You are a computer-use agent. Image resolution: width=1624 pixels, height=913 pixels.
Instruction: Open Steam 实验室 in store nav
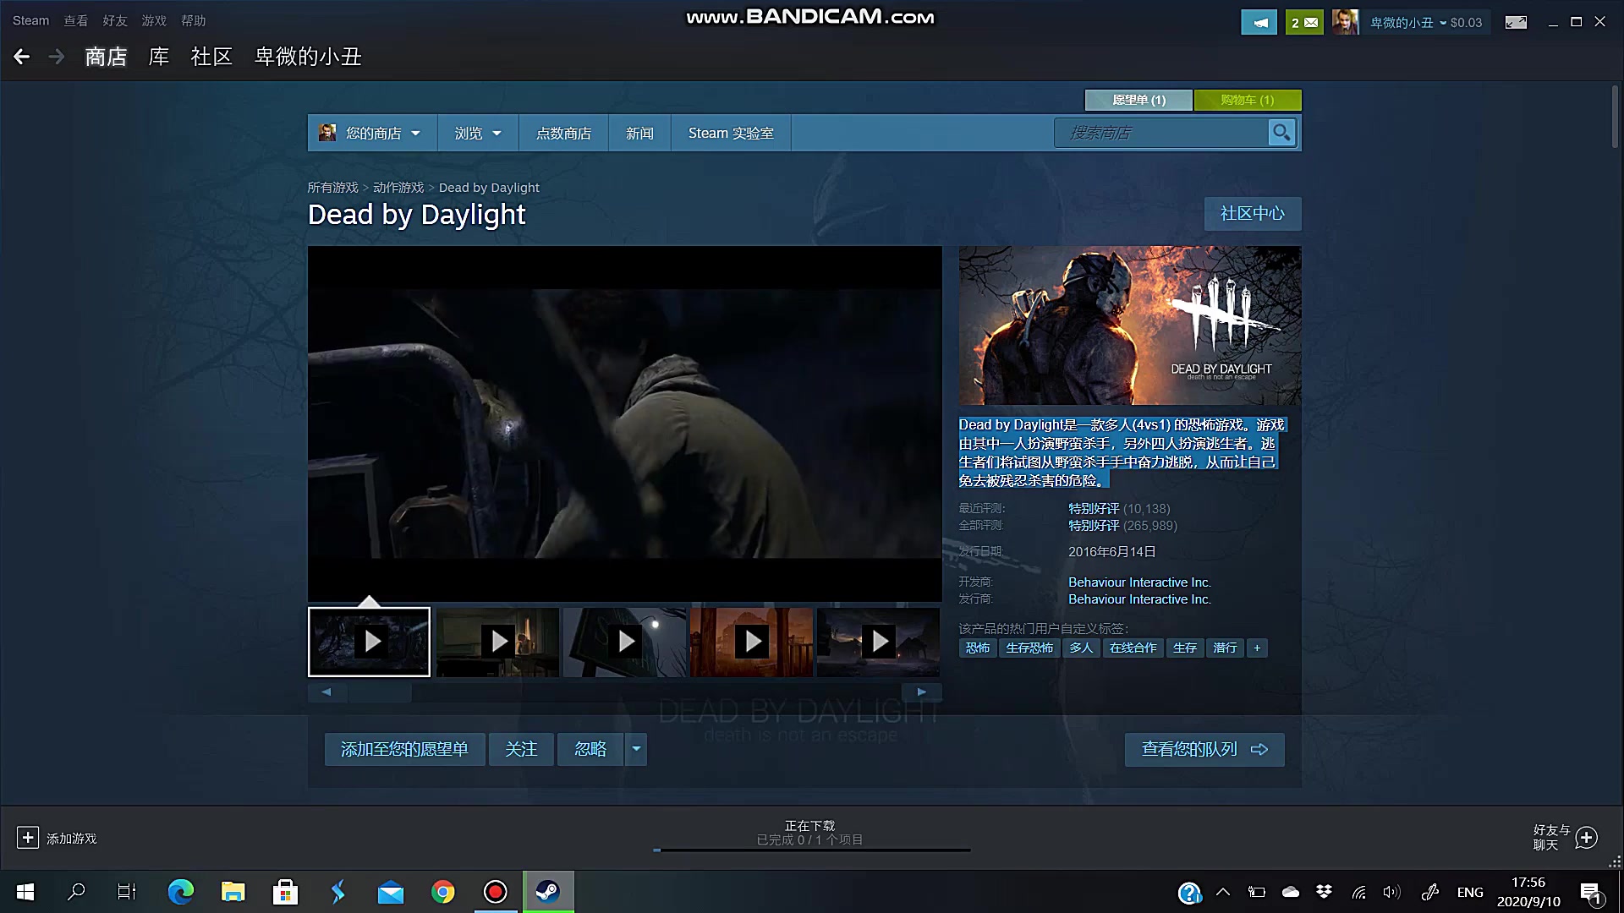[x=731, y=133]
